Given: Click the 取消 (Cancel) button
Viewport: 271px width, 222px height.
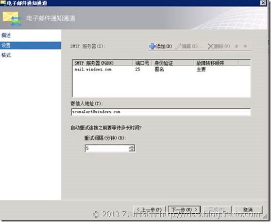Looking at the screenshot, I should 248,209.
